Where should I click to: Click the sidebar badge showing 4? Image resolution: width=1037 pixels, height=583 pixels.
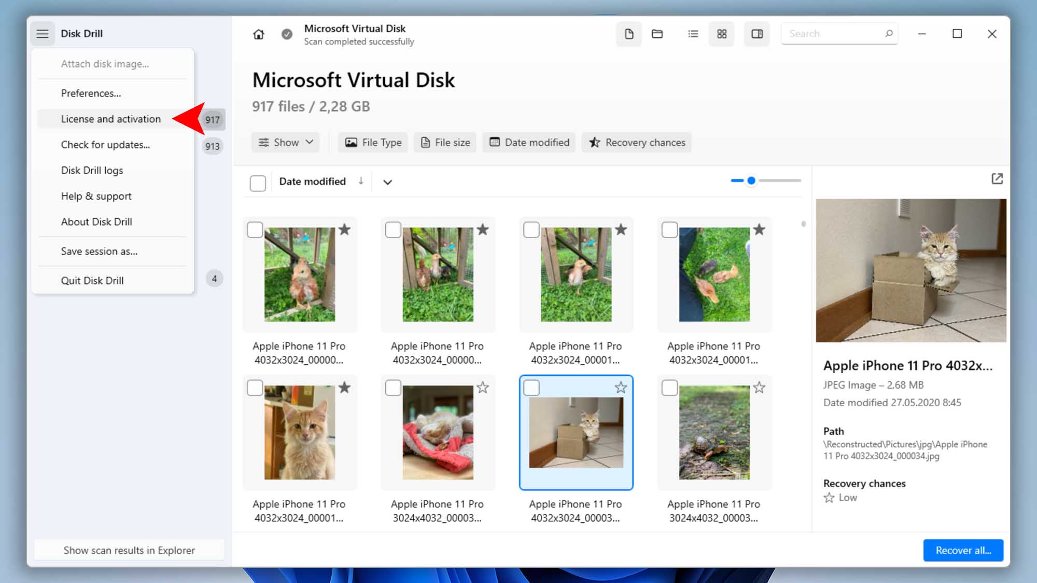tap(214, 279)
